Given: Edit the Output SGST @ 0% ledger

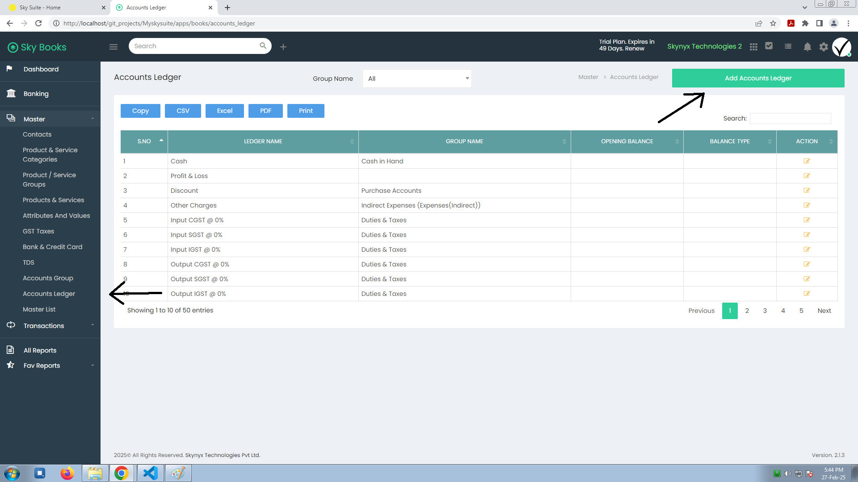Looking at the screenshot, I should coord(807,279).
